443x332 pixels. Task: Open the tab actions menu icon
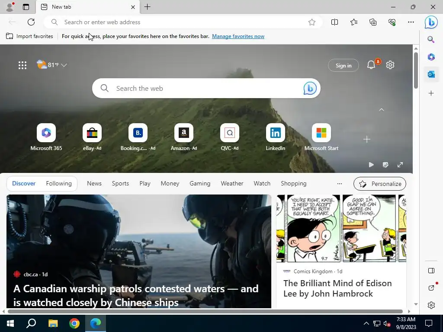tap(26, 7)
